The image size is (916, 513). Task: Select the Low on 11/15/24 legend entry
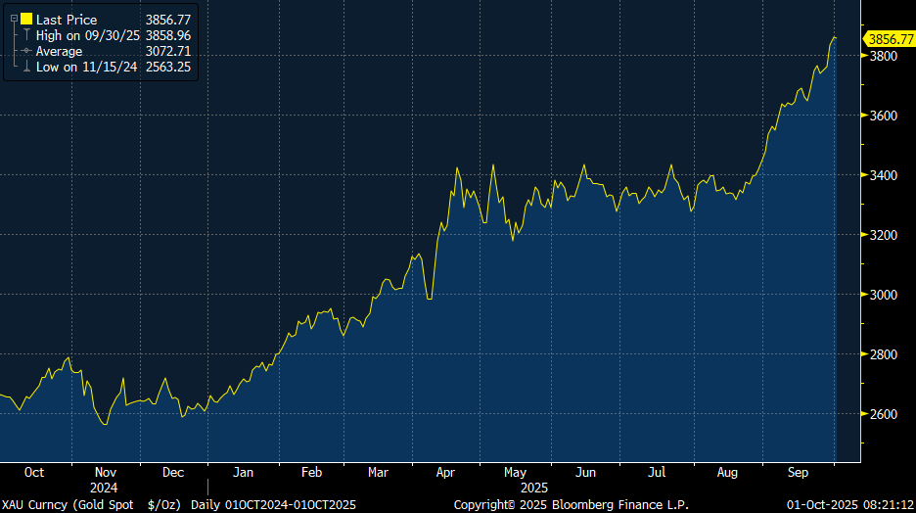86,67
